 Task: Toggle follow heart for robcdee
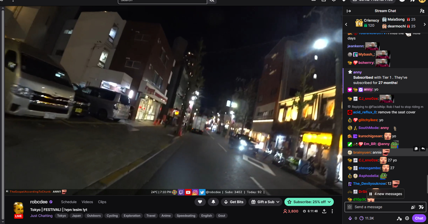coord(200,202)
